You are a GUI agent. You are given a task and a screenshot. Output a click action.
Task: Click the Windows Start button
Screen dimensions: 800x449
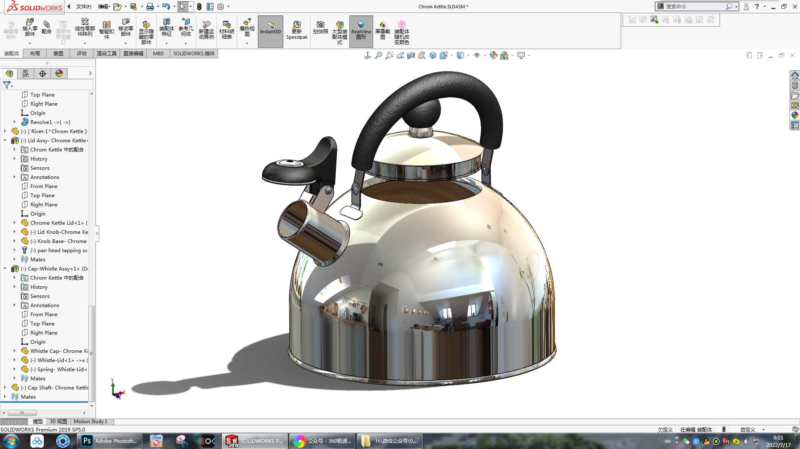(x=11, y=441)
